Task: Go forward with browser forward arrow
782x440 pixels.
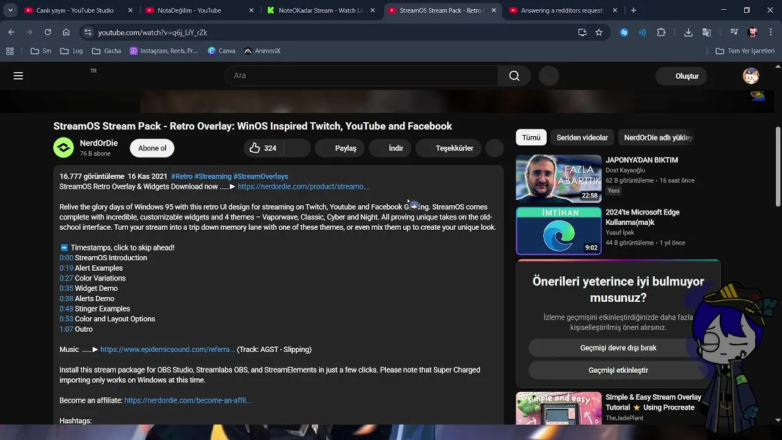Action: (30, 32)
